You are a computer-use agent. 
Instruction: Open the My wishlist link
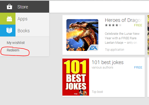click(x=16, y=43)
